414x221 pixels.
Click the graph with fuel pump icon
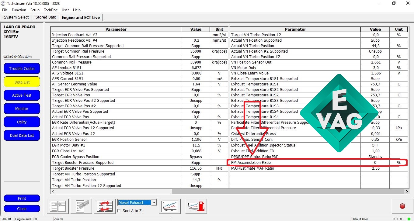196,206
